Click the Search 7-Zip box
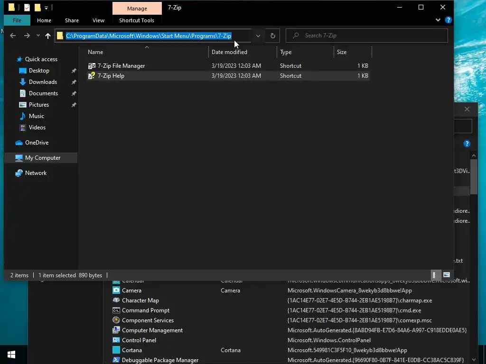This screenshot has height=364, width=486. point(367,36)
